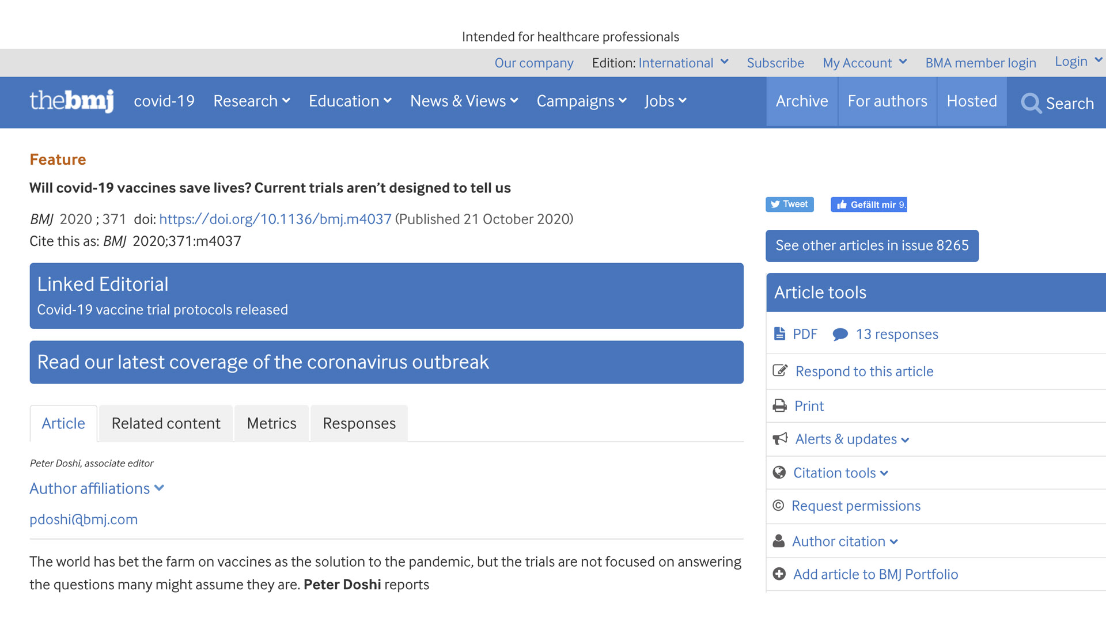
Task: Open thebmj logo homepage
Action: (x=71, y=101)
